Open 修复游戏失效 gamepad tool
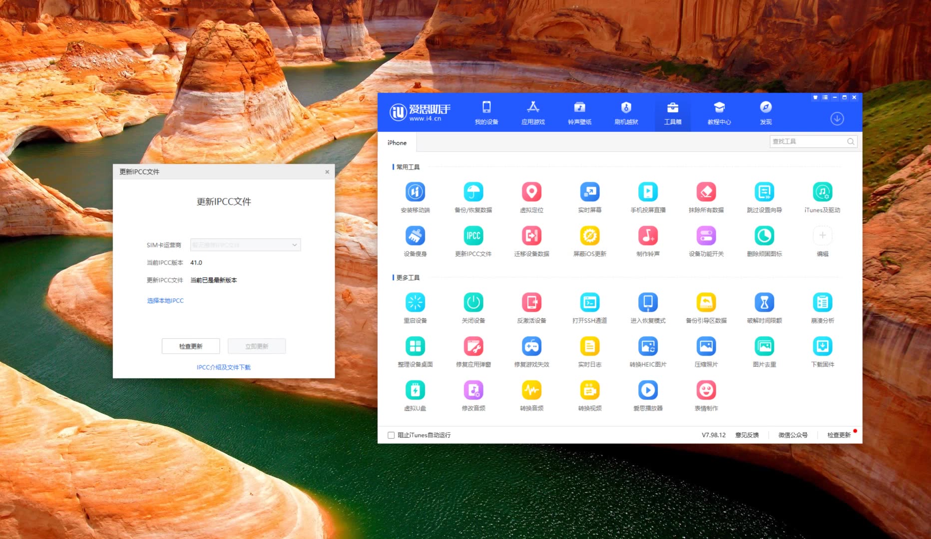931x539 pixels. coord(531,346)
